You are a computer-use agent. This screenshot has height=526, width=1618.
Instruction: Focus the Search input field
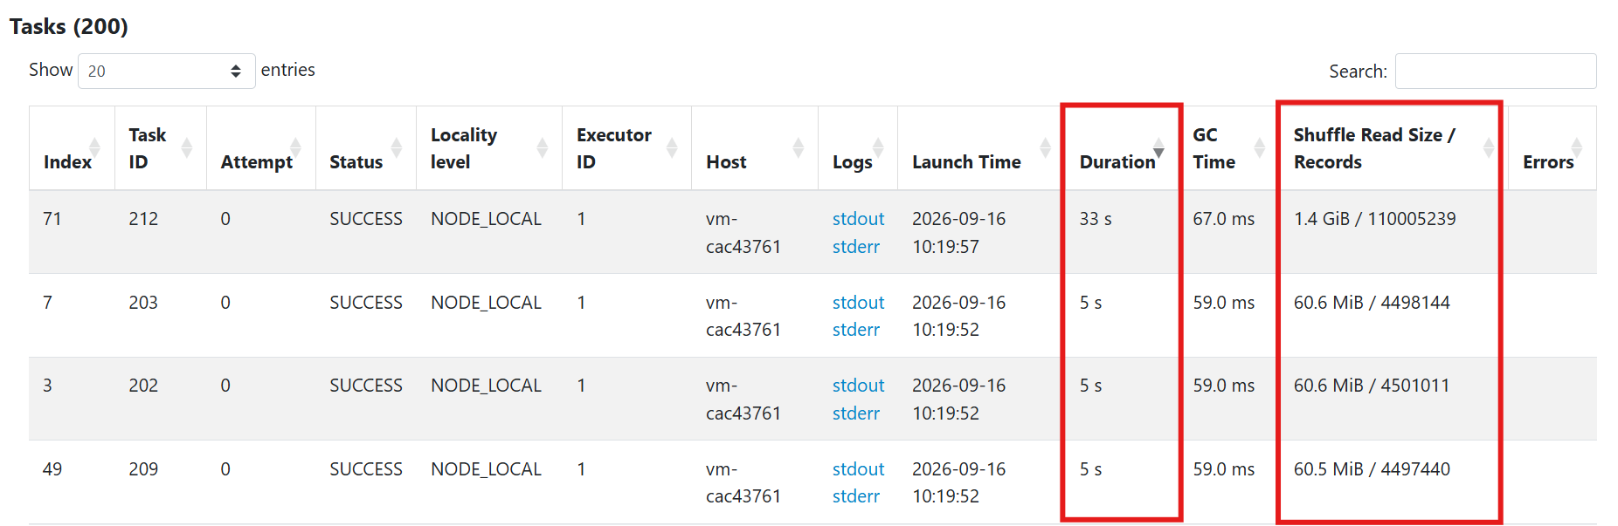[x=1496, y=71]
